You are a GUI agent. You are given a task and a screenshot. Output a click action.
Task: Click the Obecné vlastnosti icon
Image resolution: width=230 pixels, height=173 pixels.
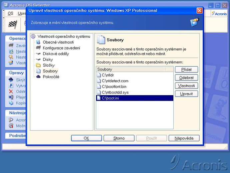tap(38, 42)
